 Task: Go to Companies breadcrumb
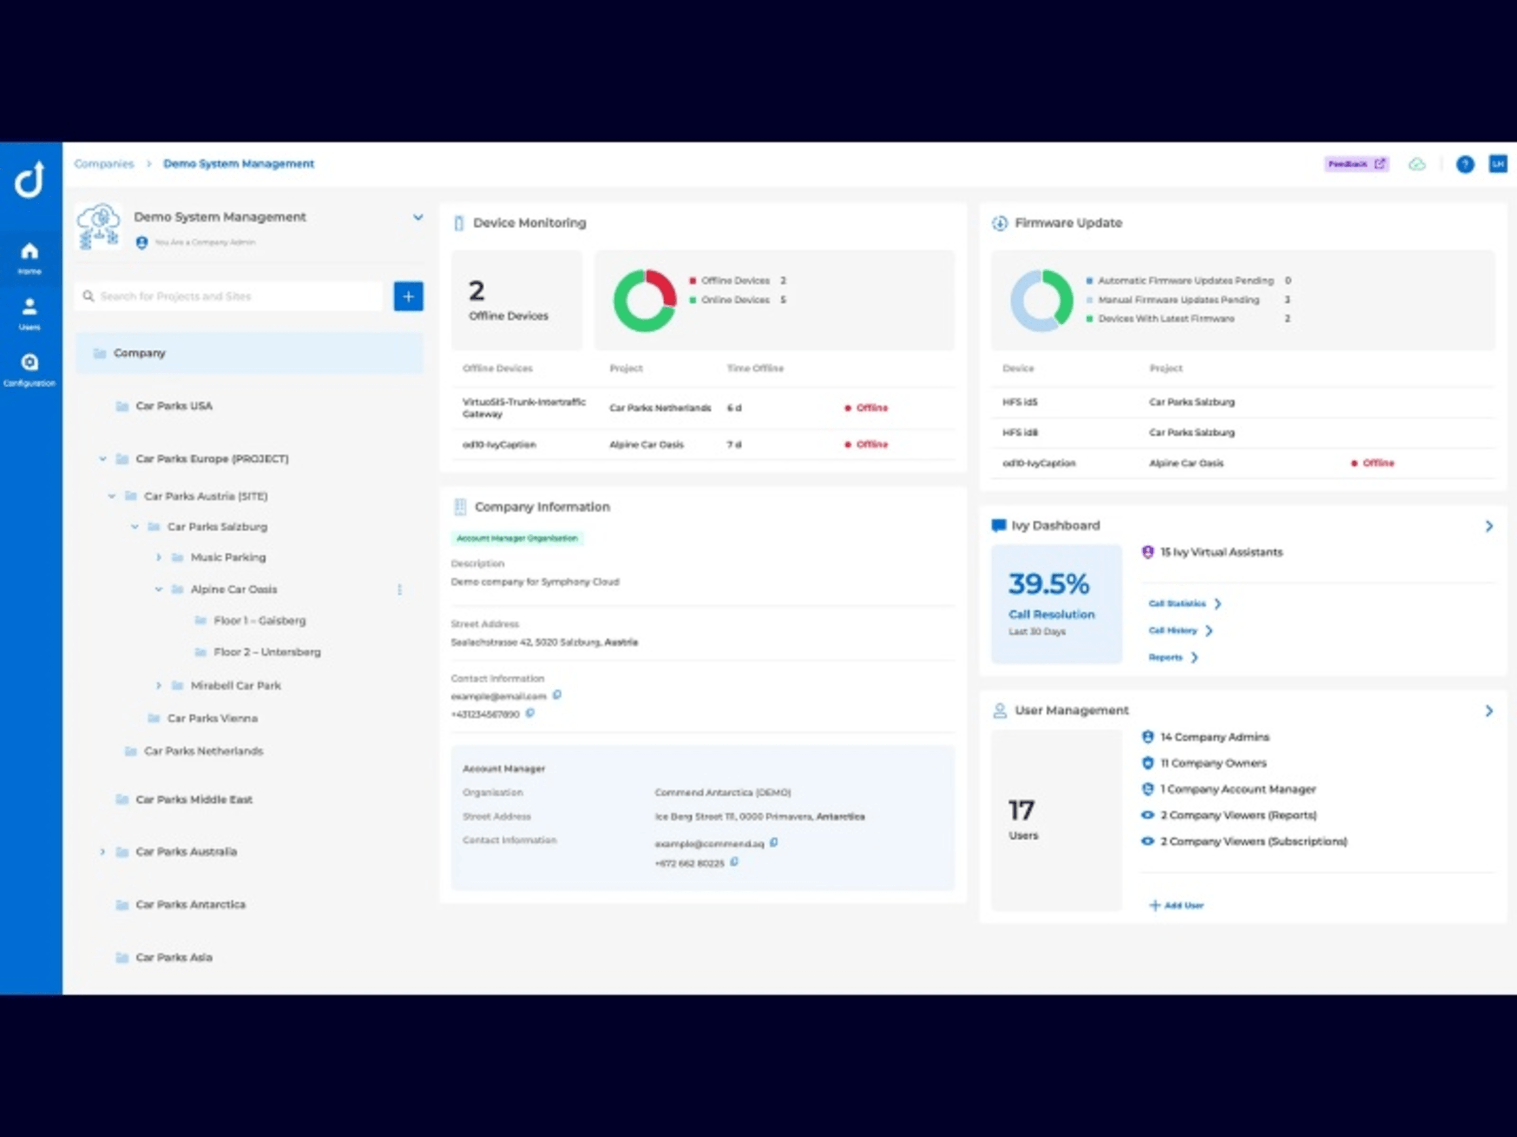pyautogui.click(x=104, y=164)
